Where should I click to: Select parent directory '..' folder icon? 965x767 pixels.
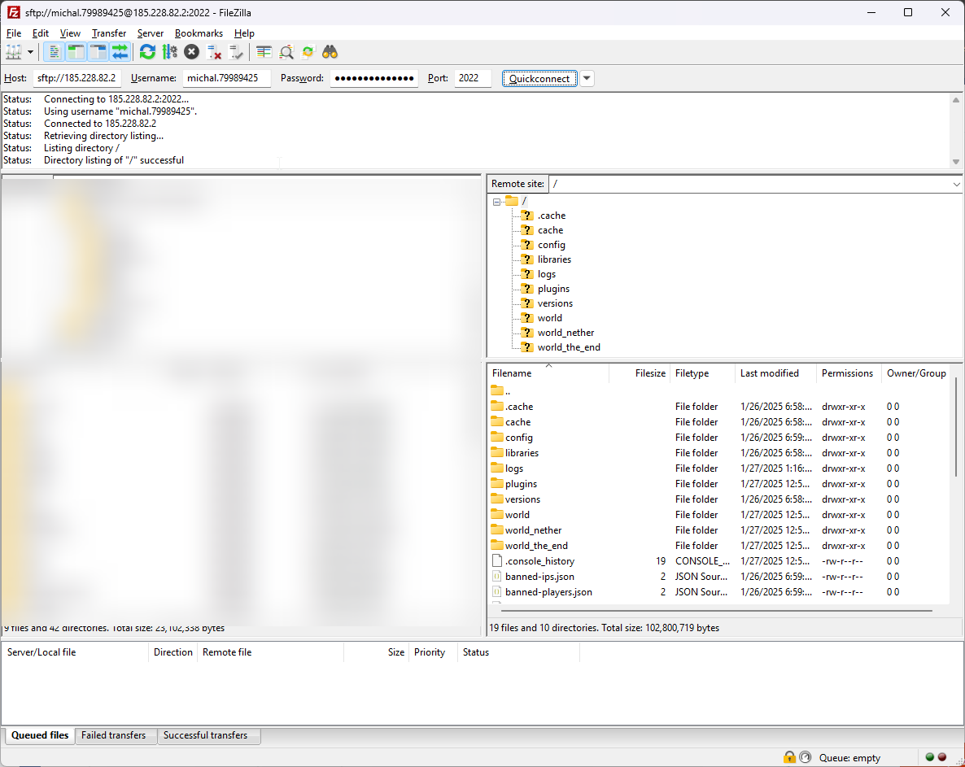[x=497, y=390]
